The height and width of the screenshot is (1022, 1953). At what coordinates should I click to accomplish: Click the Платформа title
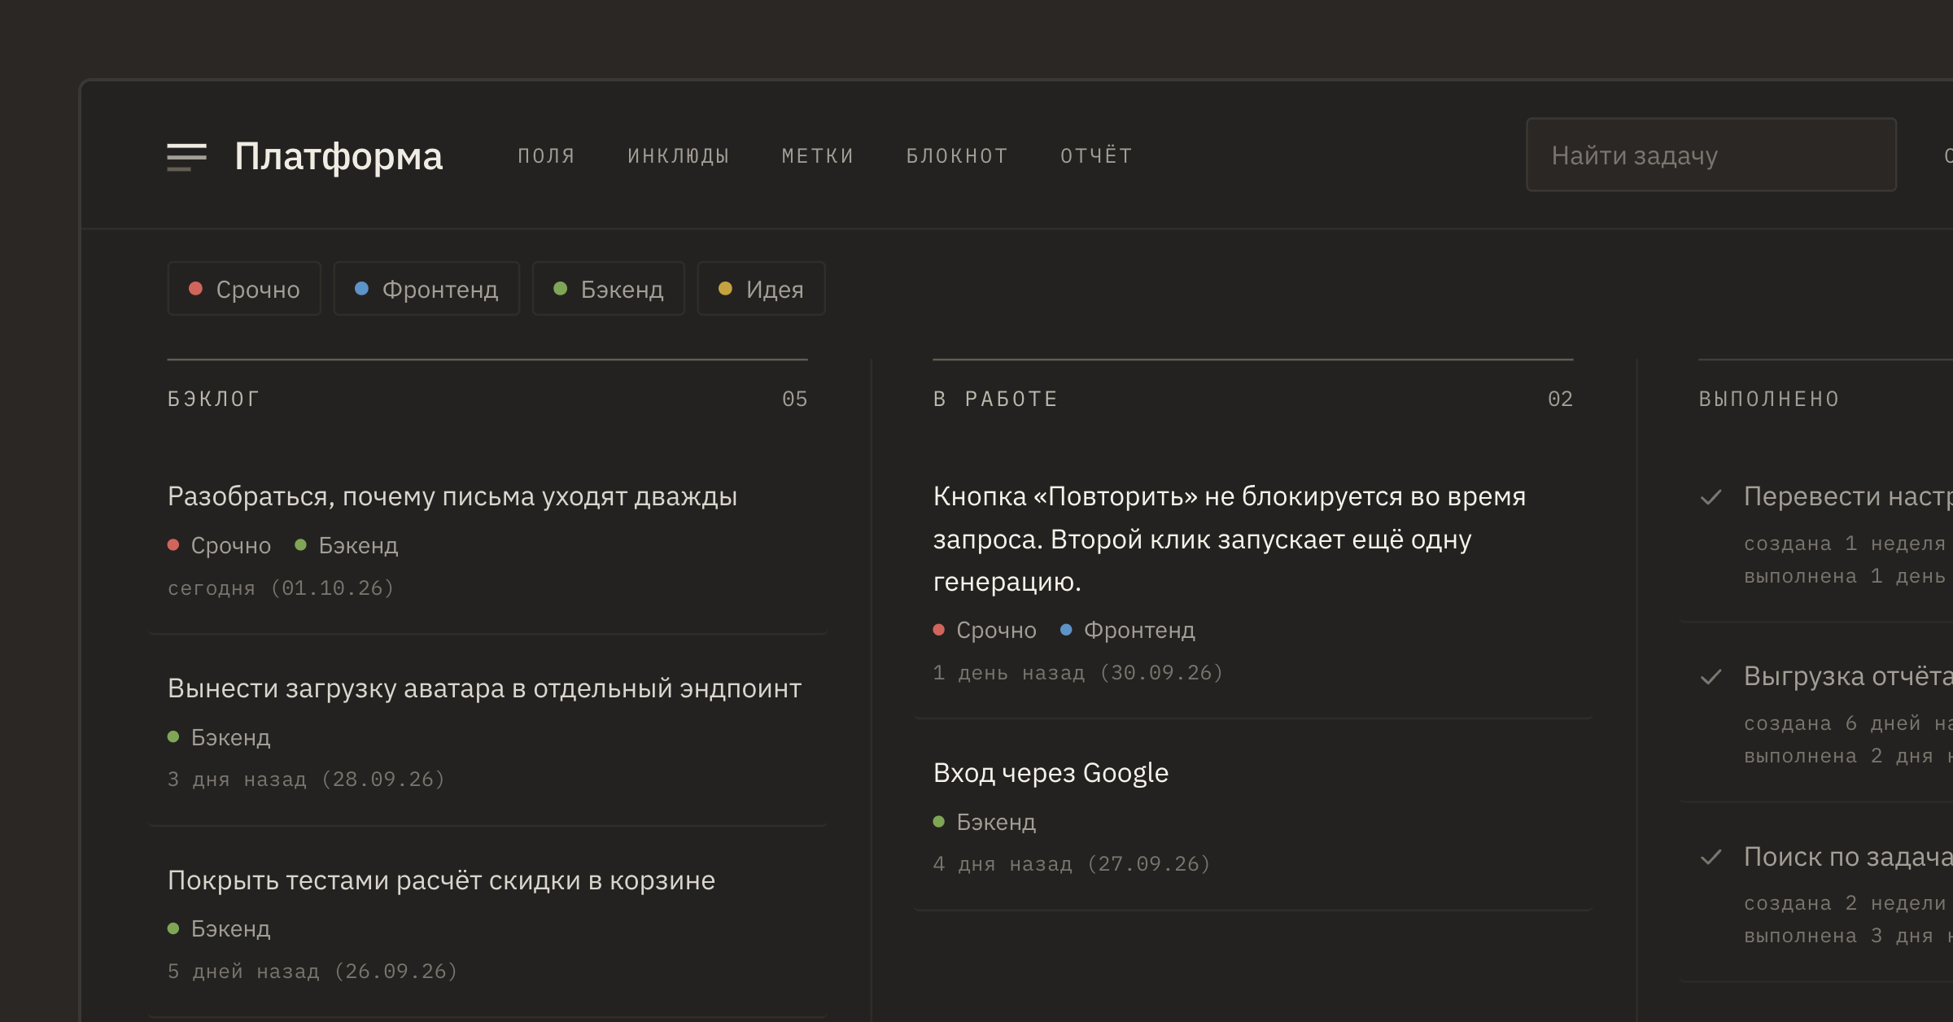coord(339,156)
